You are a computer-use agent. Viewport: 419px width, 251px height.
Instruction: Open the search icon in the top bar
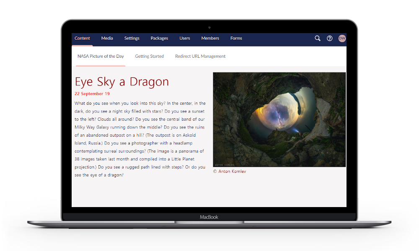(318, 38)
